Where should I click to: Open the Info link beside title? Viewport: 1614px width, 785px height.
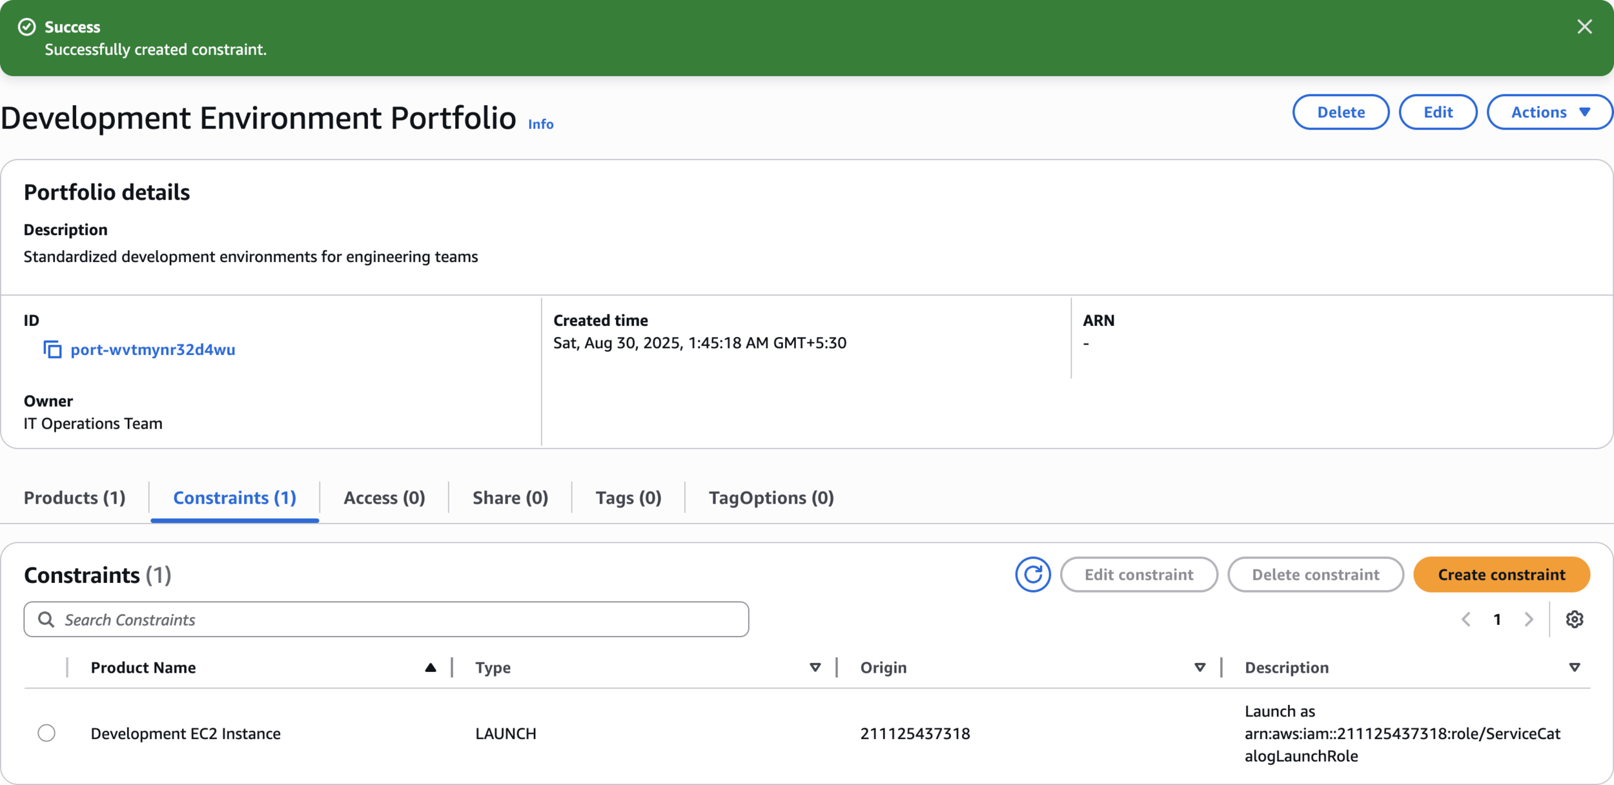[x=540, y=124]
